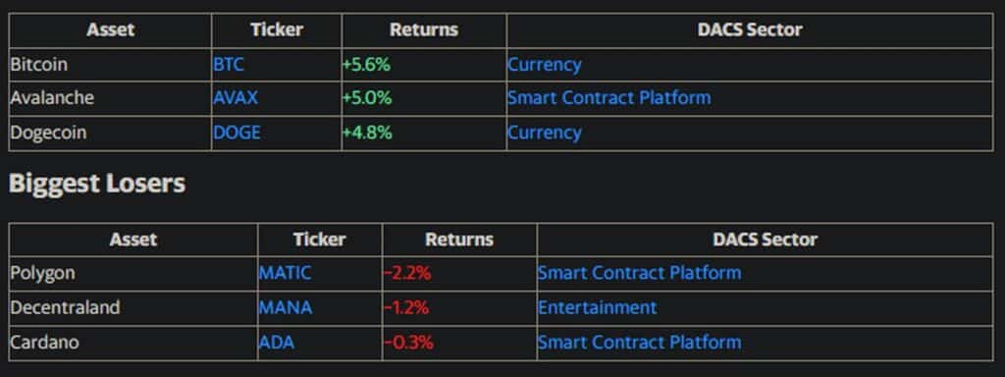
Task: Open the Entertainment sector link
Action: pyautogui.click(x=598, y=307)
